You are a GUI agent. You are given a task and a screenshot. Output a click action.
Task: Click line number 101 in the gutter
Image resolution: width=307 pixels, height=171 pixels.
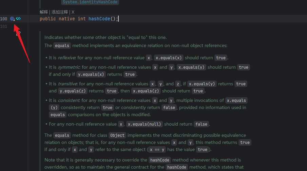(3, 26)
